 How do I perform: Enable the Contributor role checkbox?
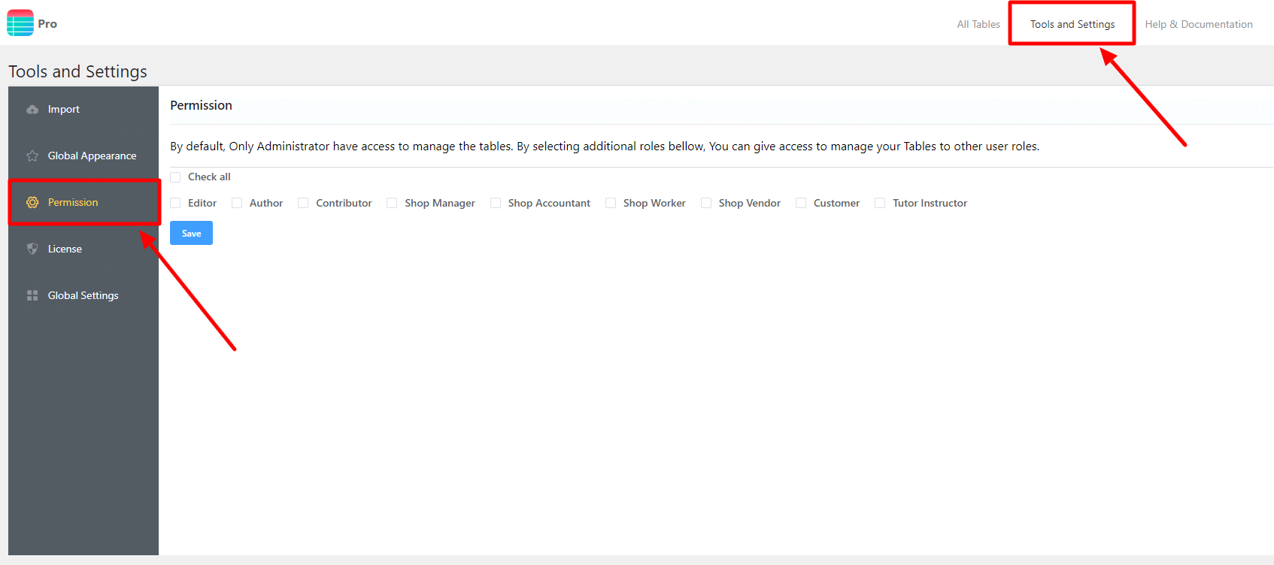pos(303,203)
